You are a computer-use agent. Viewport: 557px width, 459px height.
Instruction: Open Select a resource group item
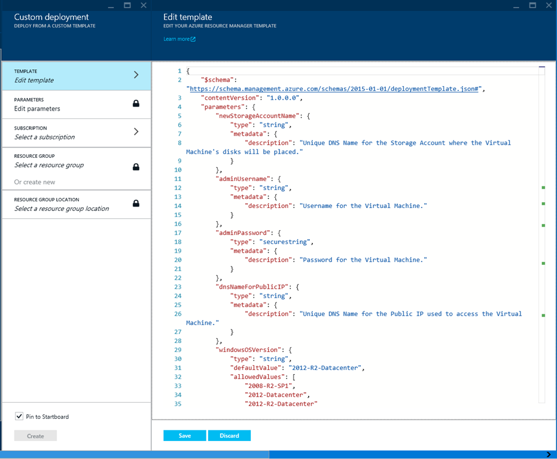coord(49,165)
